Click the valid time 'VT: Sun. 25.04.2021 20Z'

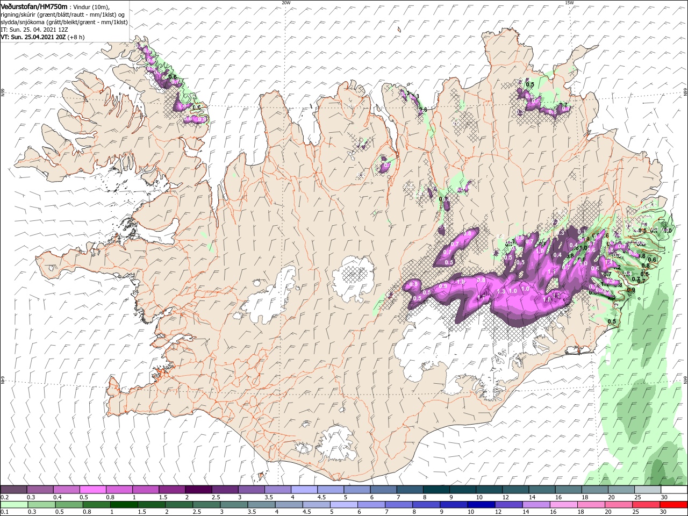pyautogui.click(x=32, y=37)
